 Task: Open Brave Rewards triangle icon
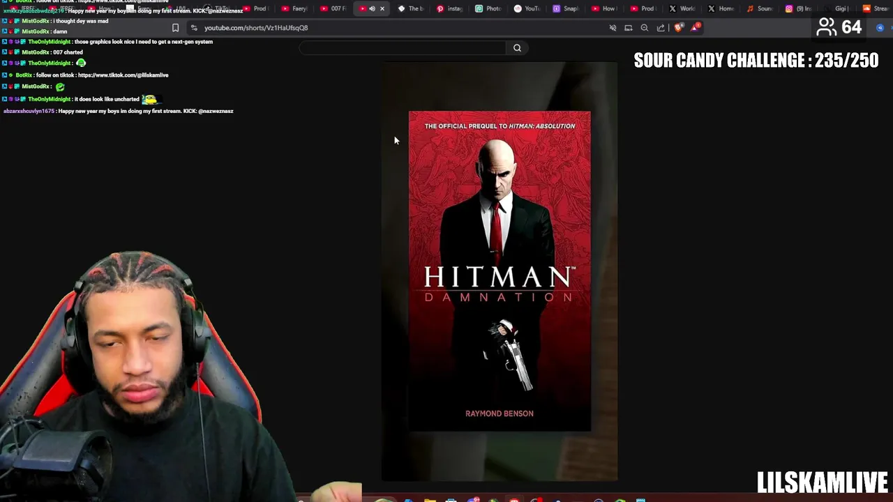point(695,28)
